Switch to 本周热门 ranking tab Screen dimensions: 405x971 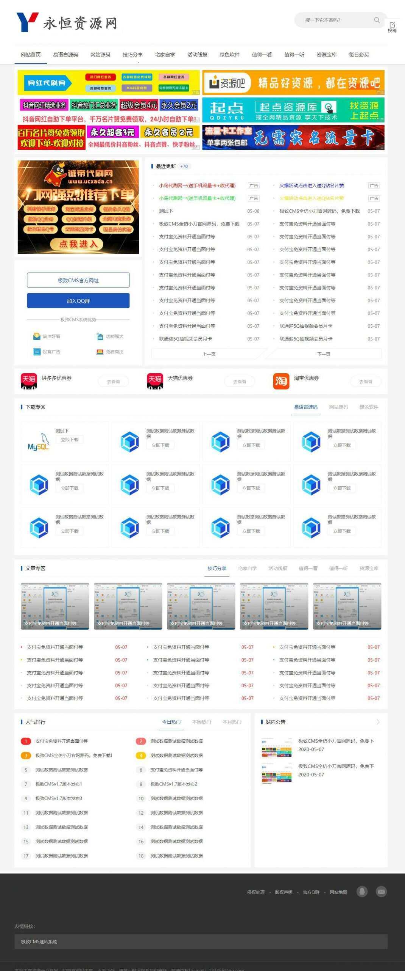point(201,722)
